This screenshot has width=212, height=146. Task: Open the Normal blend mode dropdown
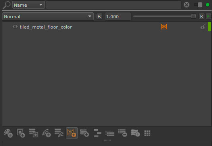[x=48, y=17]
